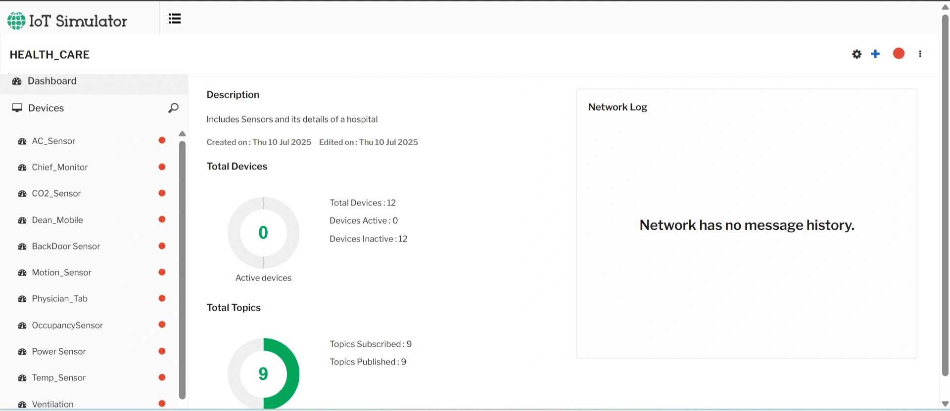Click the device list scrollbar thumb

[182, 270]
